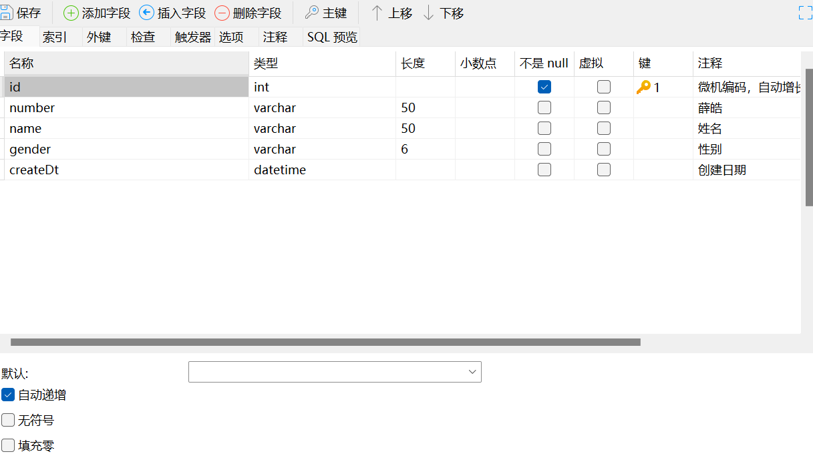Click the fullscreen icon at top right
The width and height of the screenshot is (813, 470).
coord(805,13)
